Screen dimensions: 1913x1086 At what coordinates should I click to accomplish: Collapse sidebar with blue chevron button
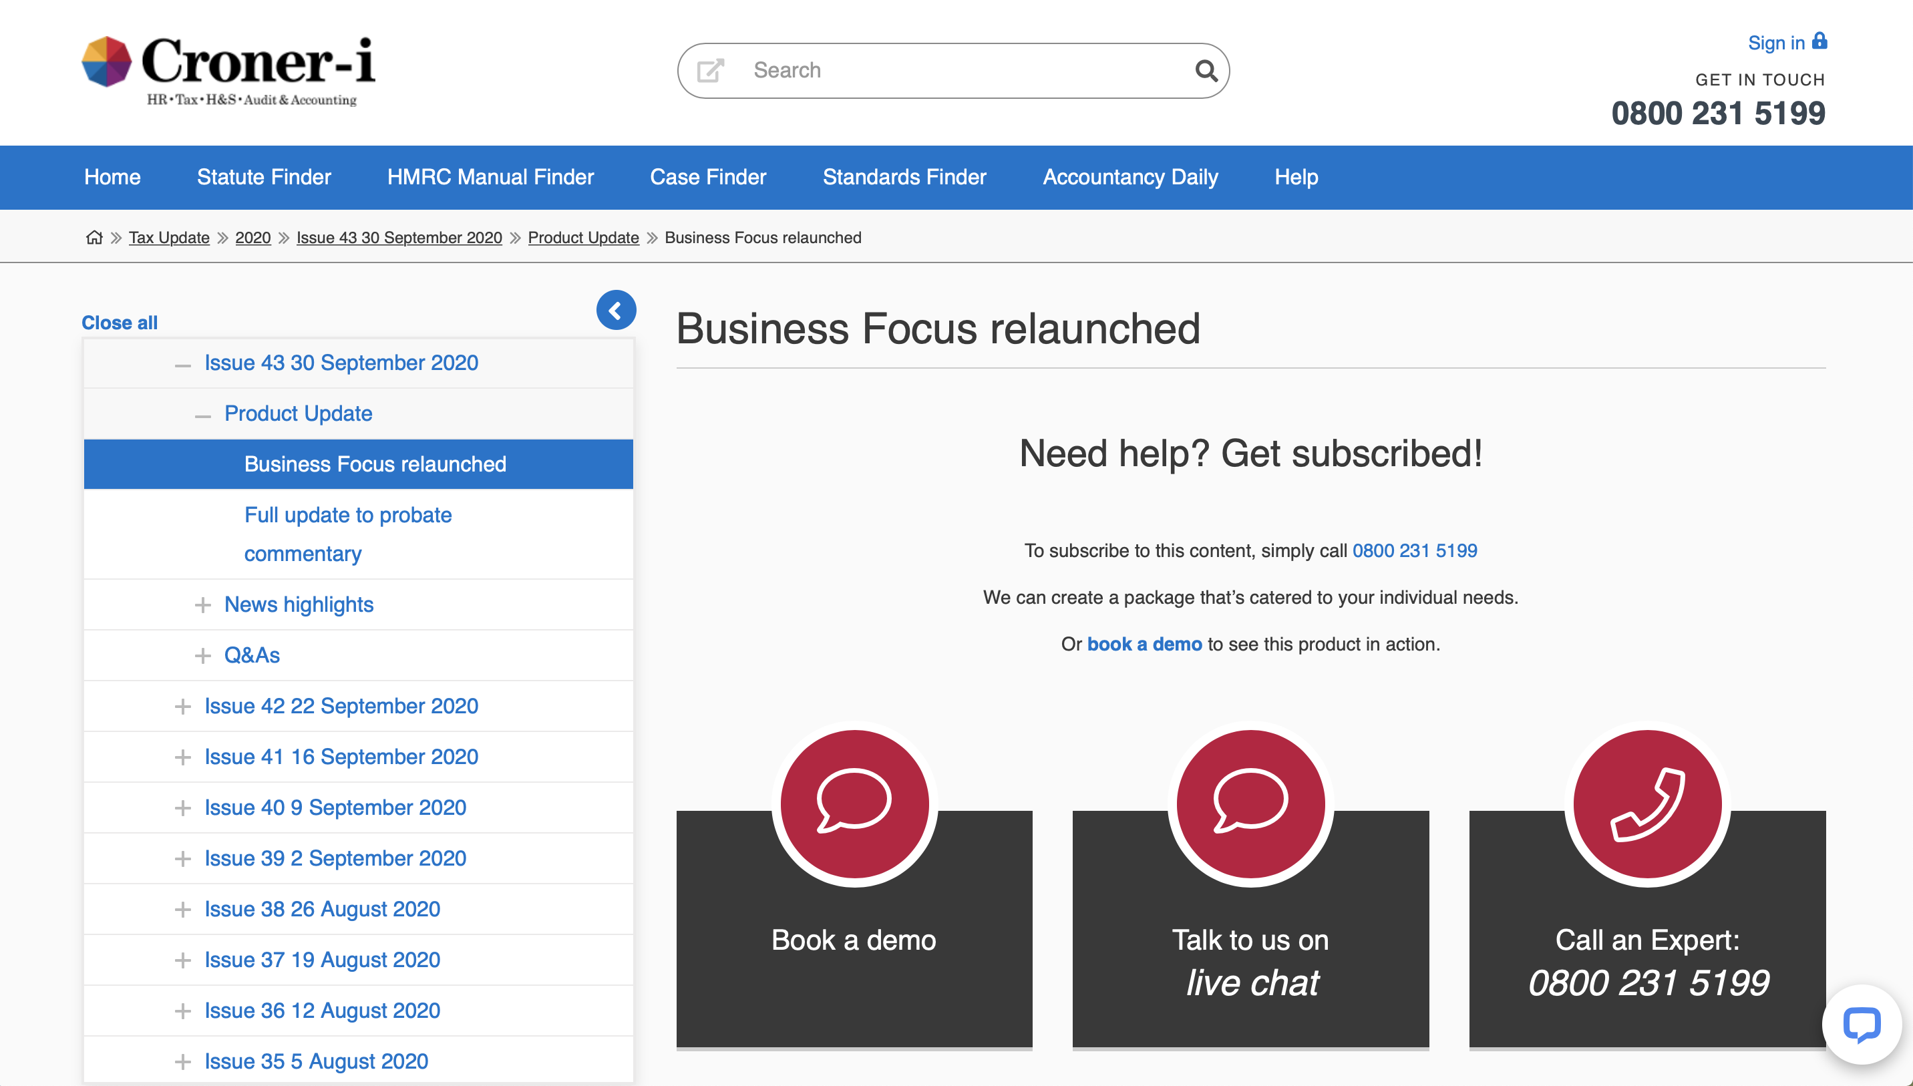tap(616, 311)
